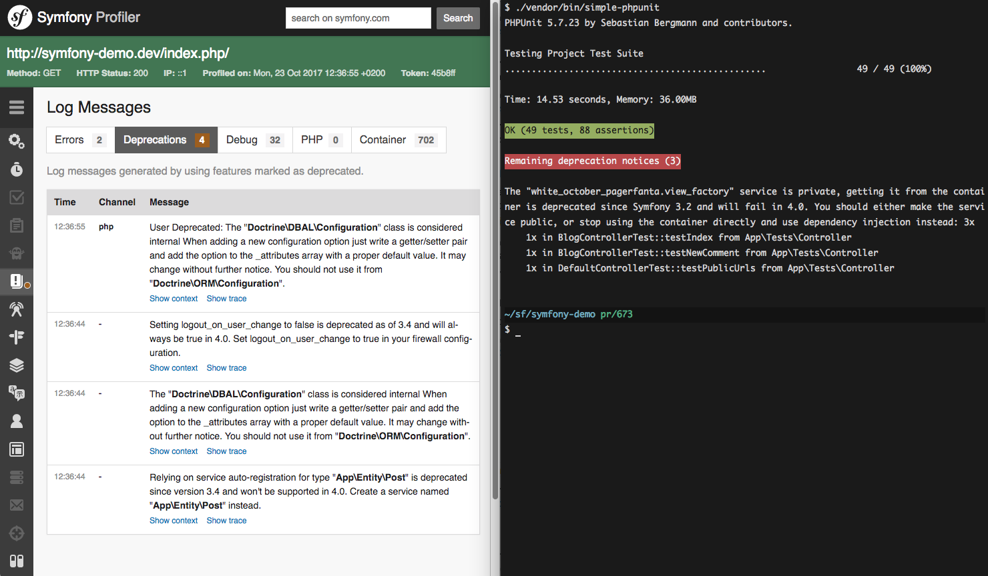Click Remaining deprecation notices (3) in terminal
This screenshot has height=576, width=988.
[x=592, y=161]
